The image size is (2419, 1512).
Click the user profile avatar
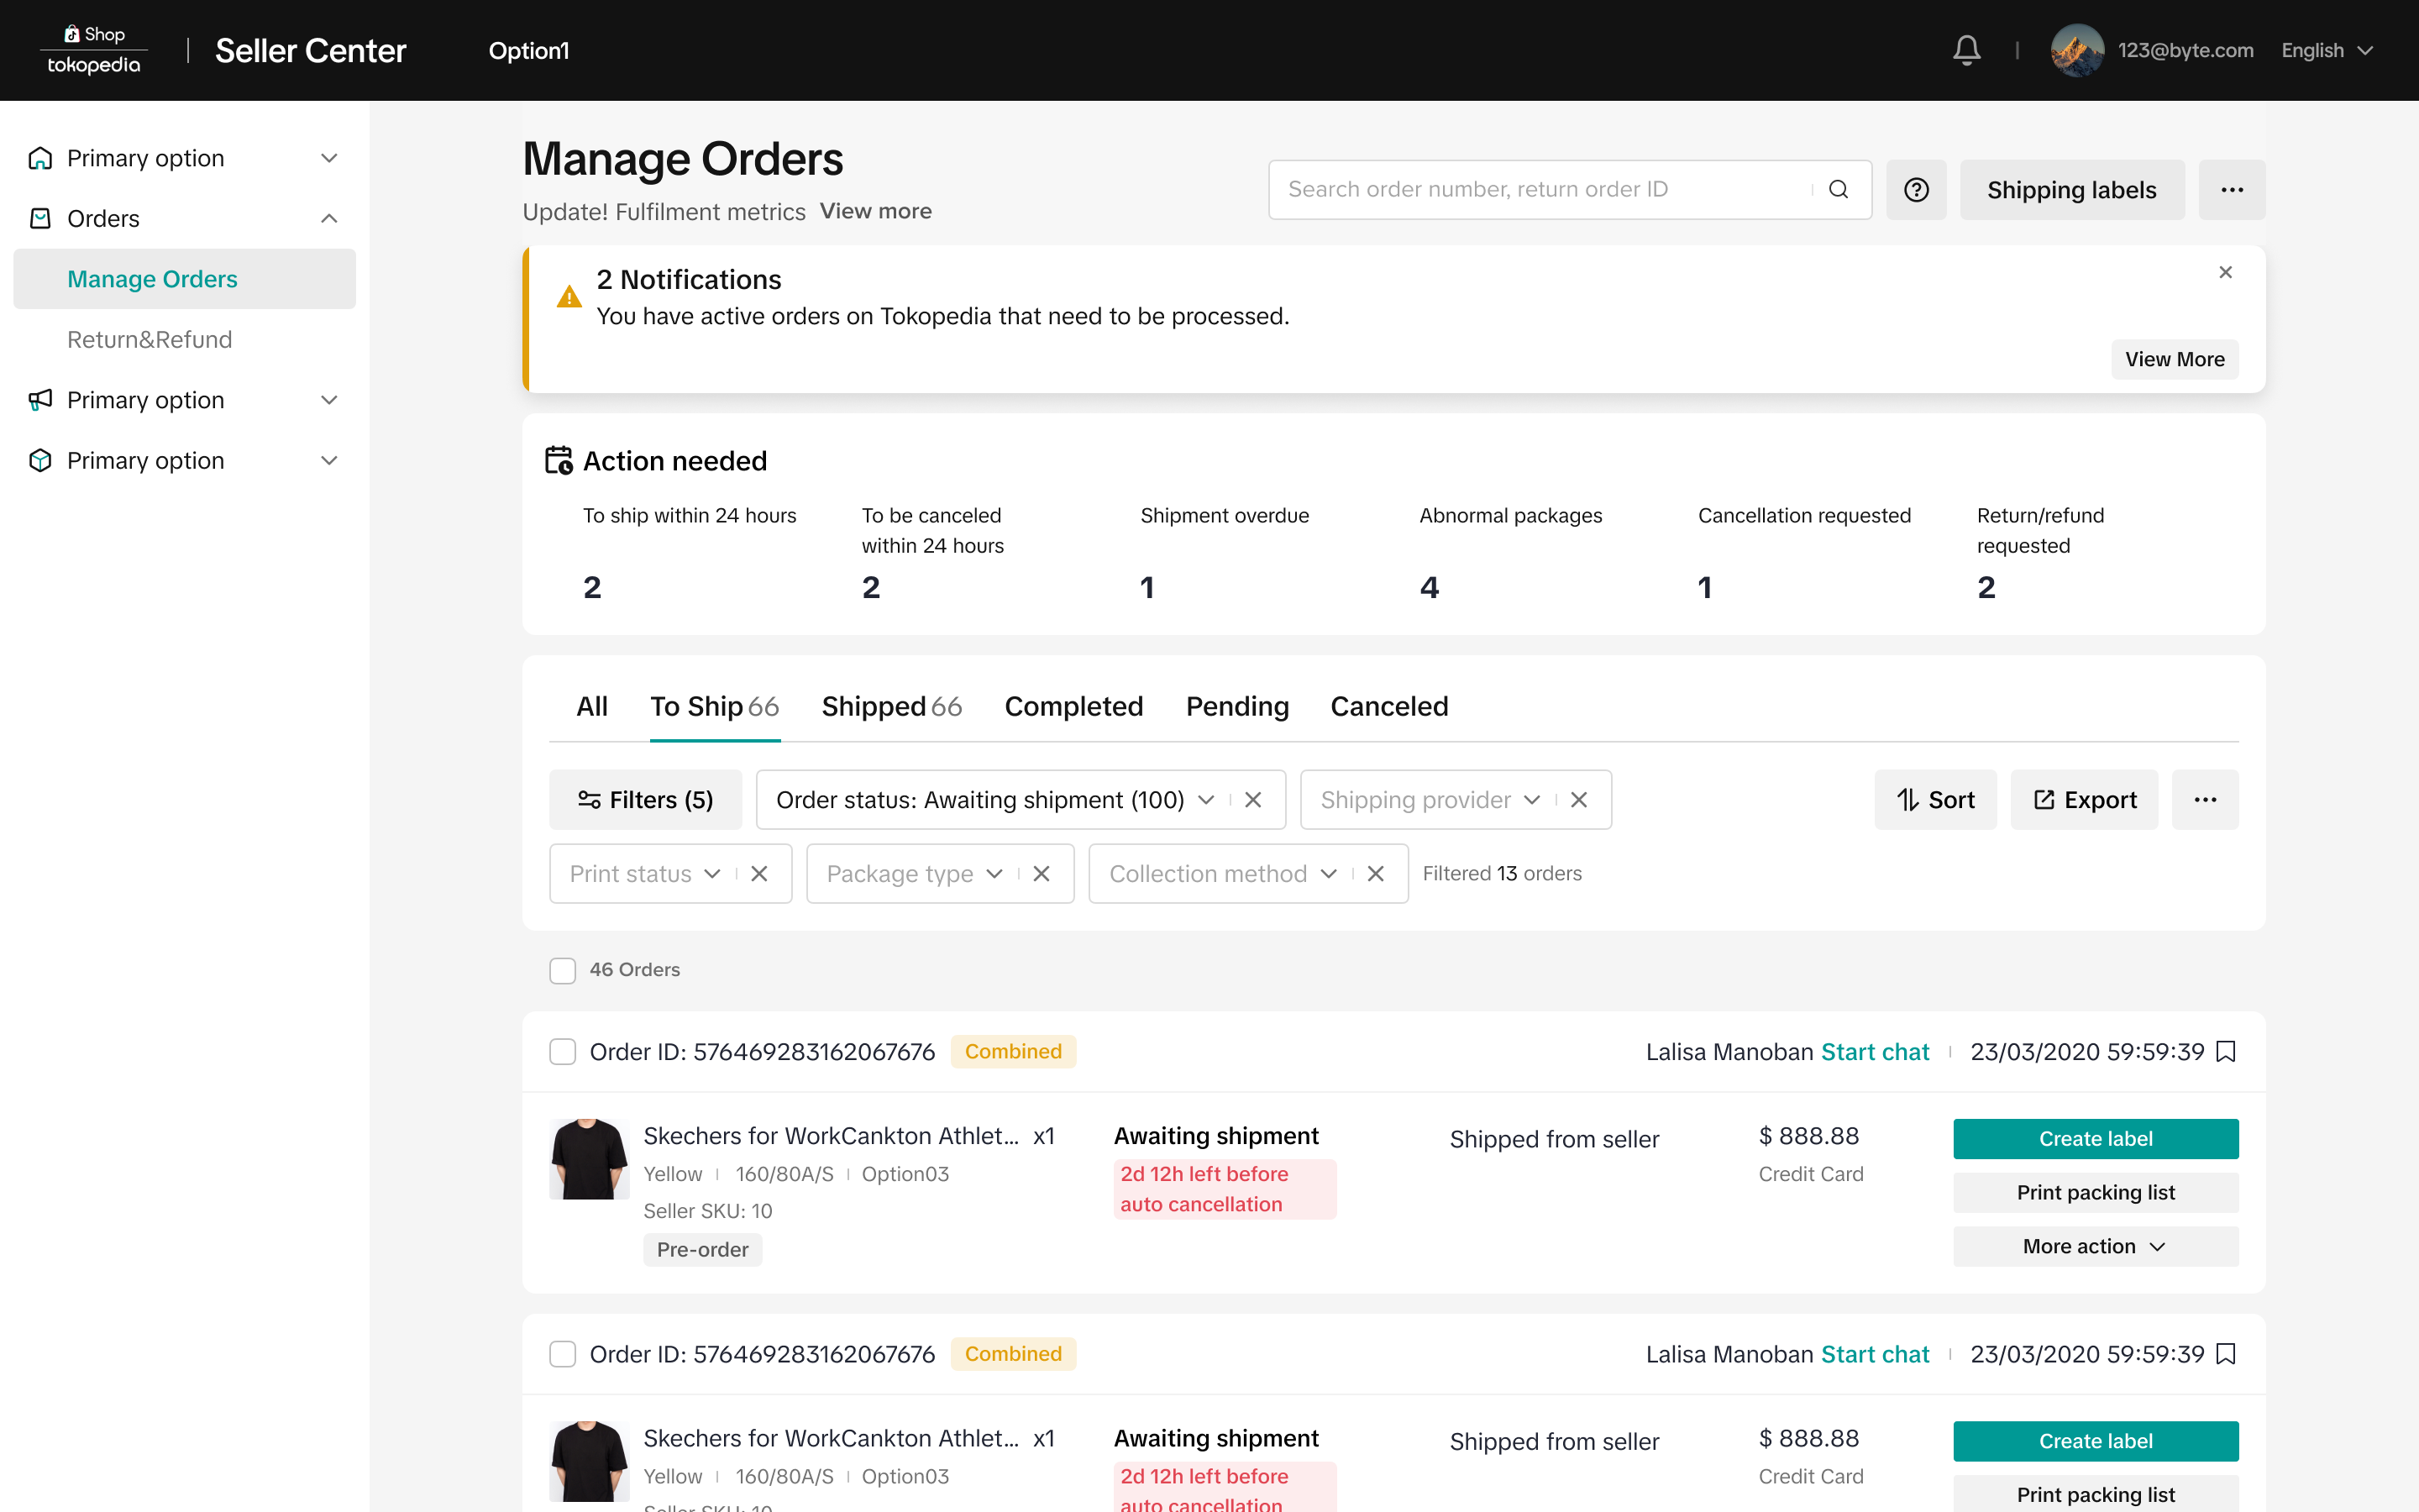[x=2076, y=50]
